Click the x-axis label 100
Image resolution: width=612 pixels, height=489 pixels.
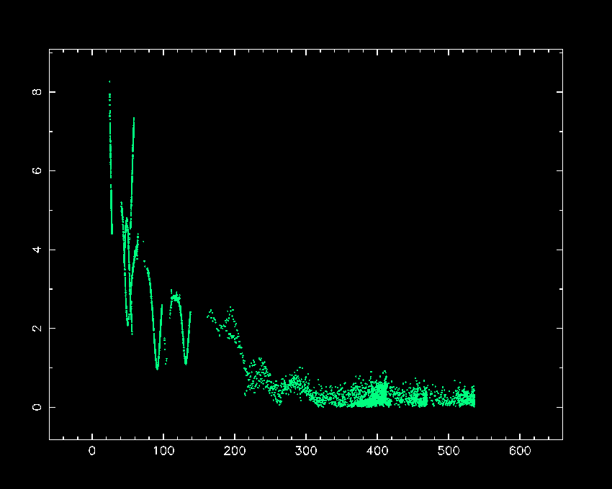coord(163,451)
